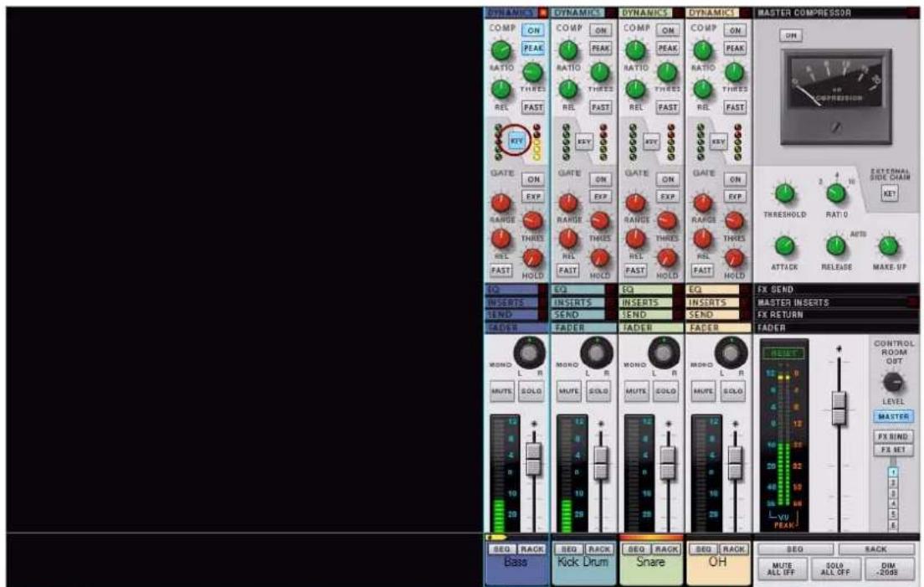This screenshot has width=924, height=587.
Task: Select MASTER as the control room source
Action: tap(893, 416)
